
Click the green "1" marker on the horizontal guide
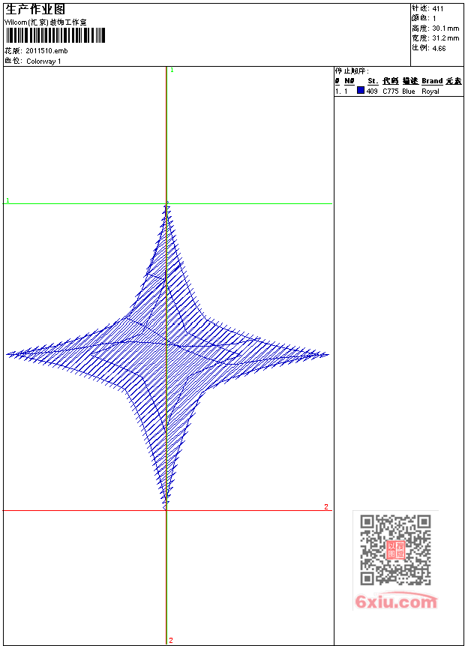pyautogui.click(x=7, y=200)
